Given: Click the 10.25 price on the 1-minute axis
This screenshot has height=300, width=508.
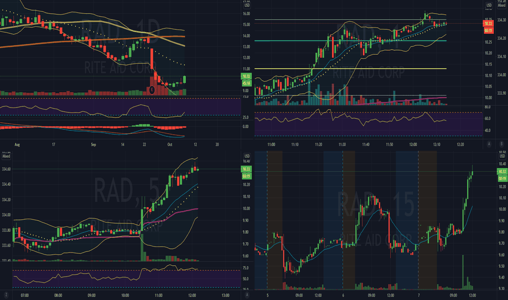Looking at the screenshot, I should pos(488,42).
